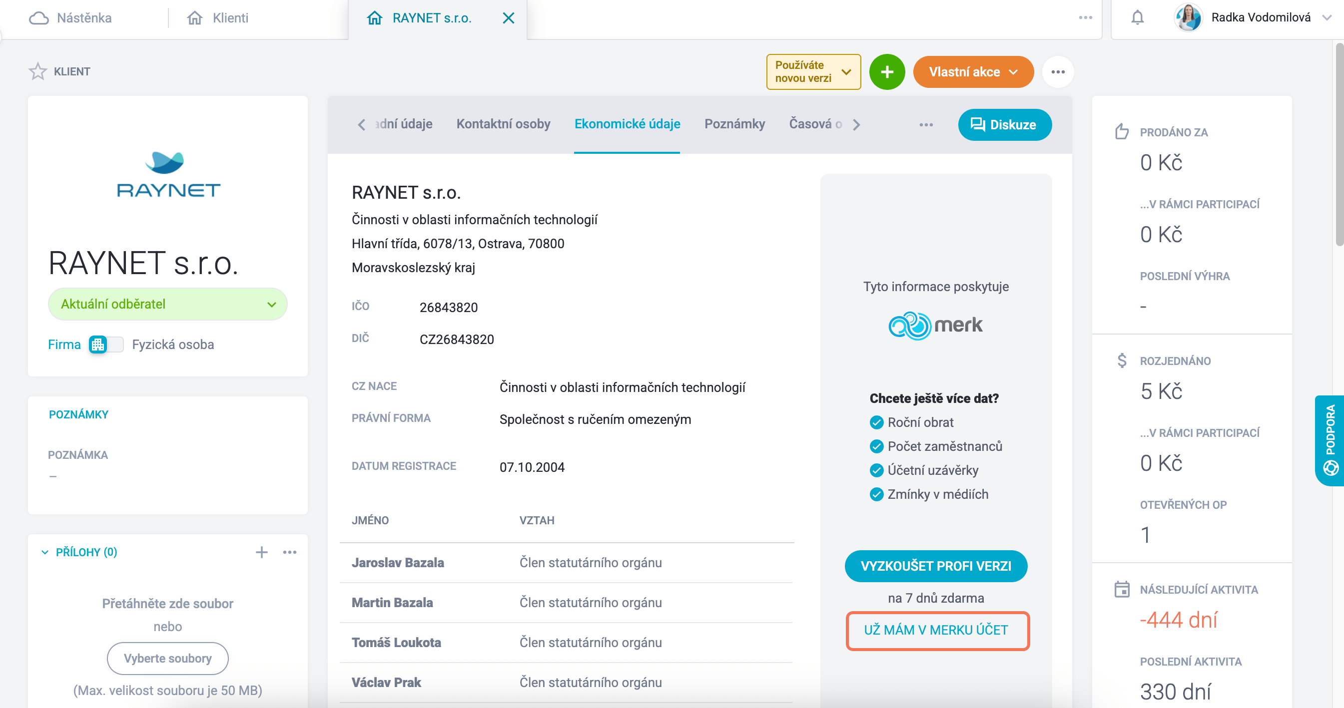Click the Roční obrat checkmark
1344x708 pixels.
(x=876, y=422)
